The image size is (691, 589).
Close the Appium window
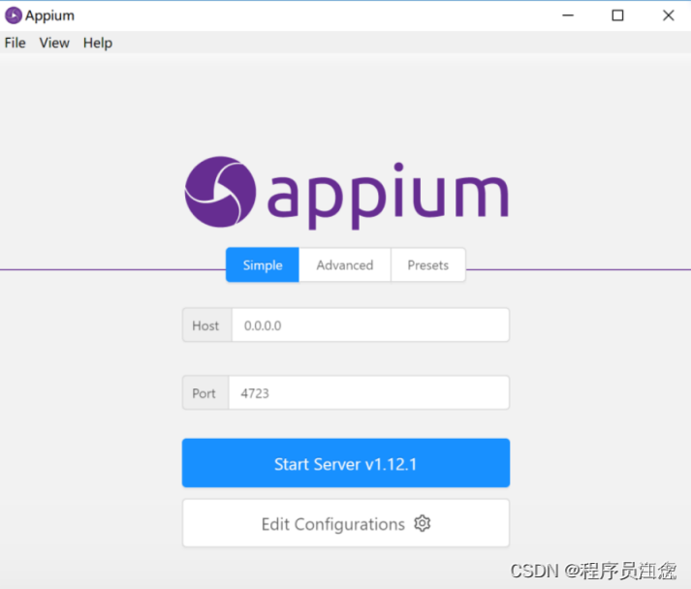coord(668,15)
